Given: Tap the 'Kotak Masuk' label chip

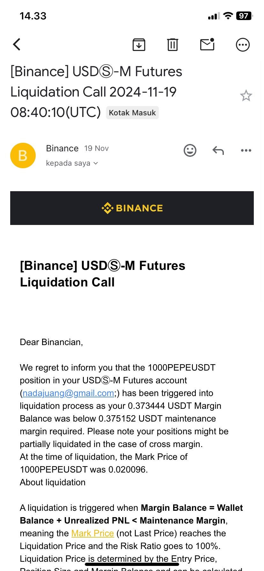Looking at the screenshot, I should [x=132, y=113].
